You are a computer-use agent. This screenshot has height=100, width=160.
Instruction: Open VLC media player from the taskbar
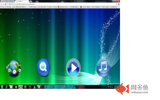34,87
